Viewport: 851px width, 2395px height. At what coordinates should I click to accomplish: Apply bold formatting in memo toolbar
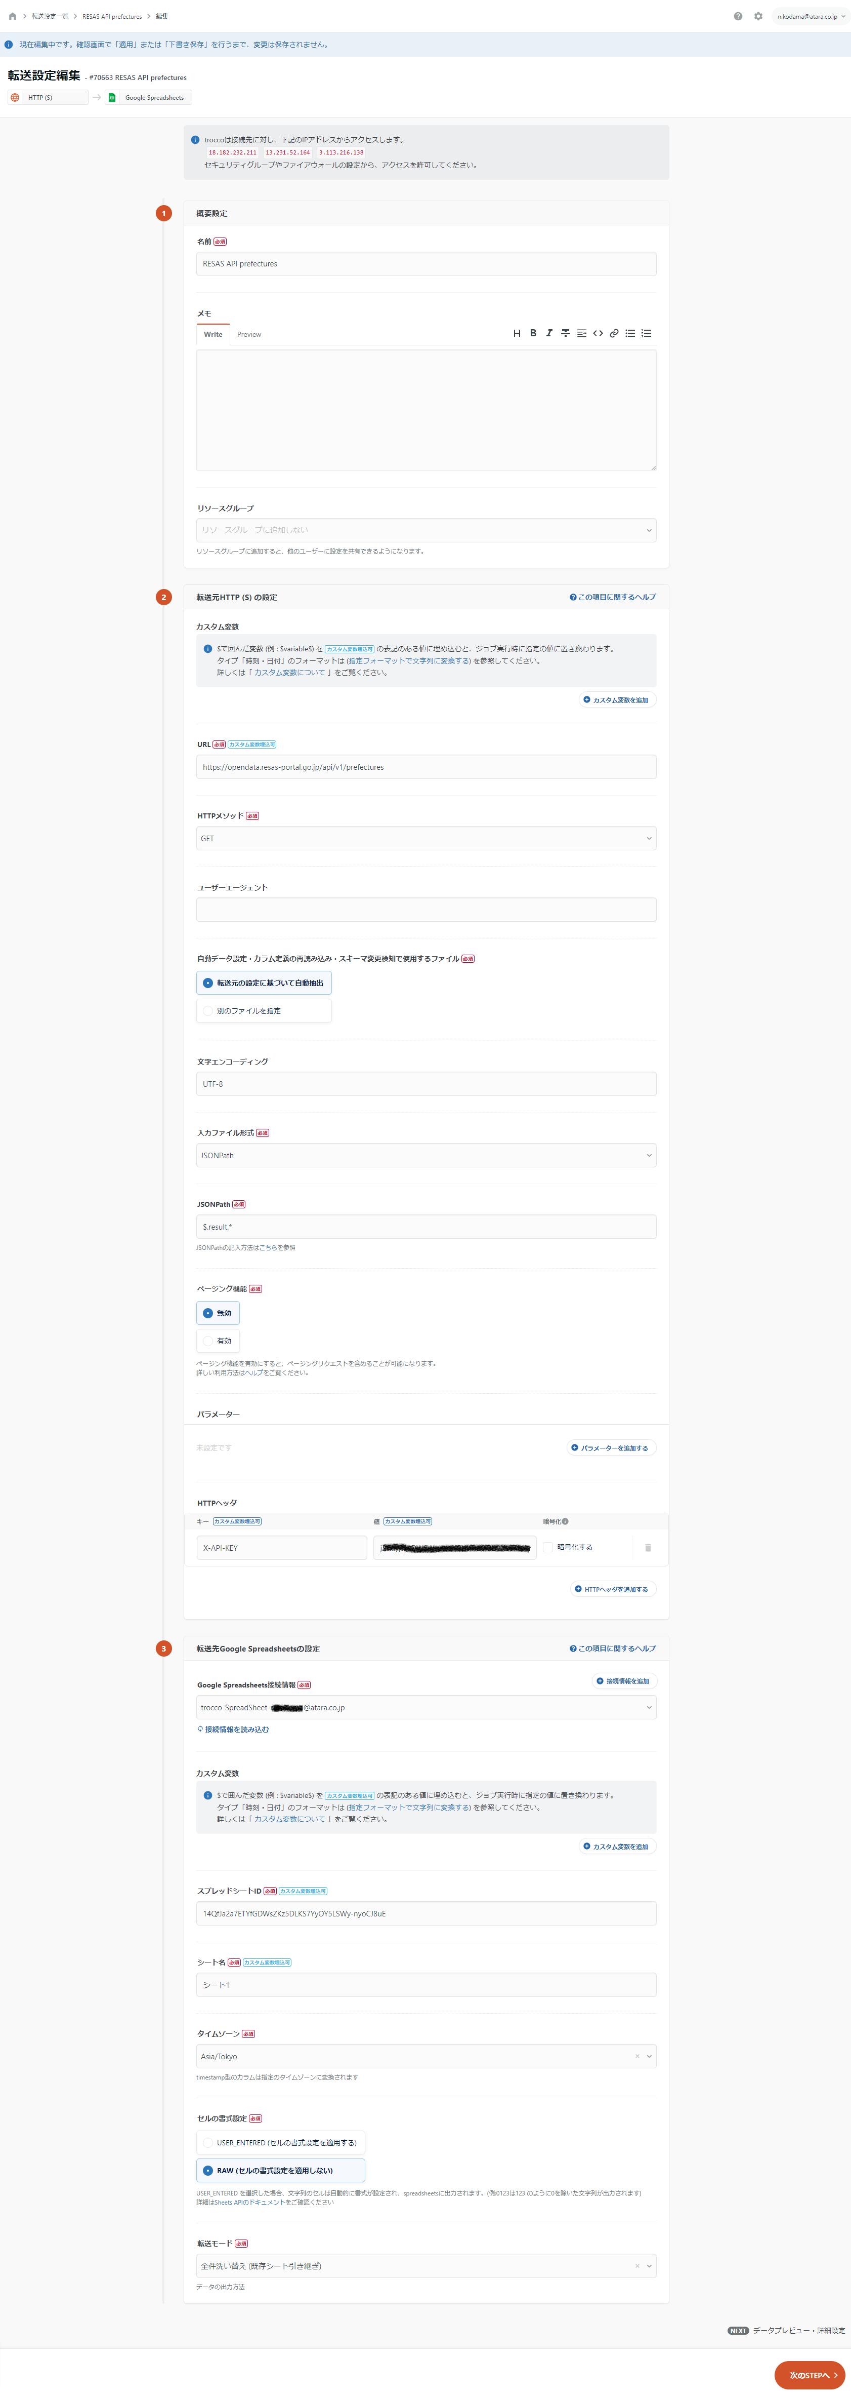click(533, 333)
